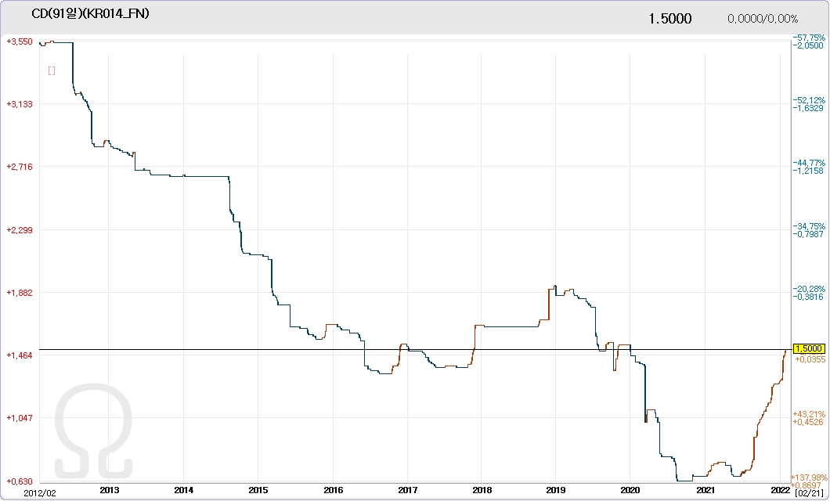Click the +0.0355 value below price tag

810,359
